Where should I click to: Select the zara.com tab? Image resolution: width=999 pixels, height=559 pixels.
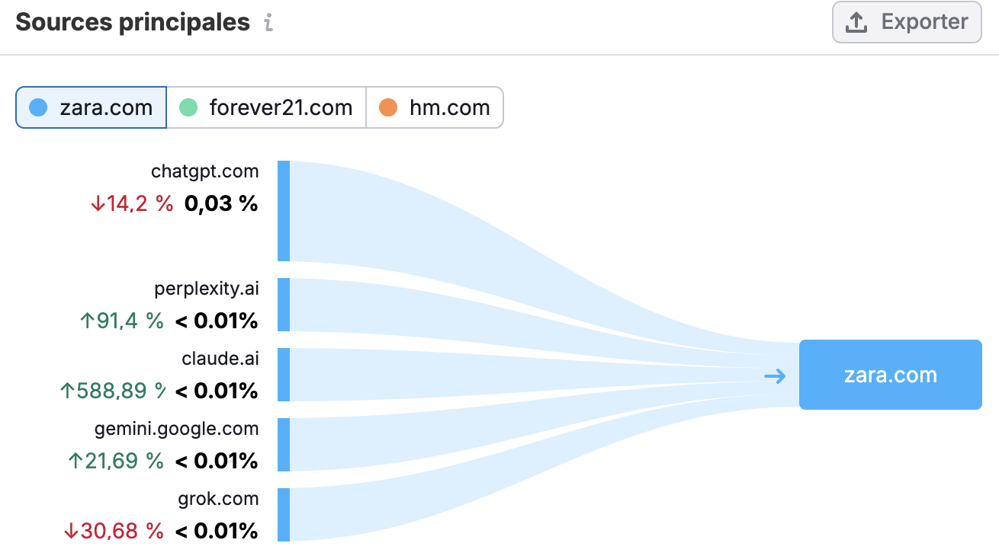(x=91, y=107)
